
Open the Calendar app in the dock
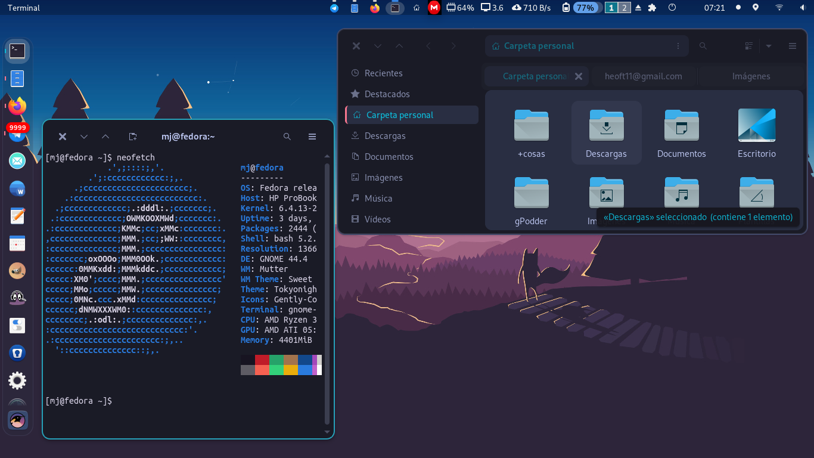(x=17, y=243)
